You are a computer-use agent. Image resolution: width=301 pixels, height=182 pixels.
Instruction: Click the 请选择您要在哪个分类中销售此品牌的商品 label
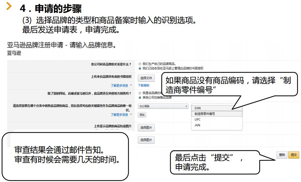point(72,107)
